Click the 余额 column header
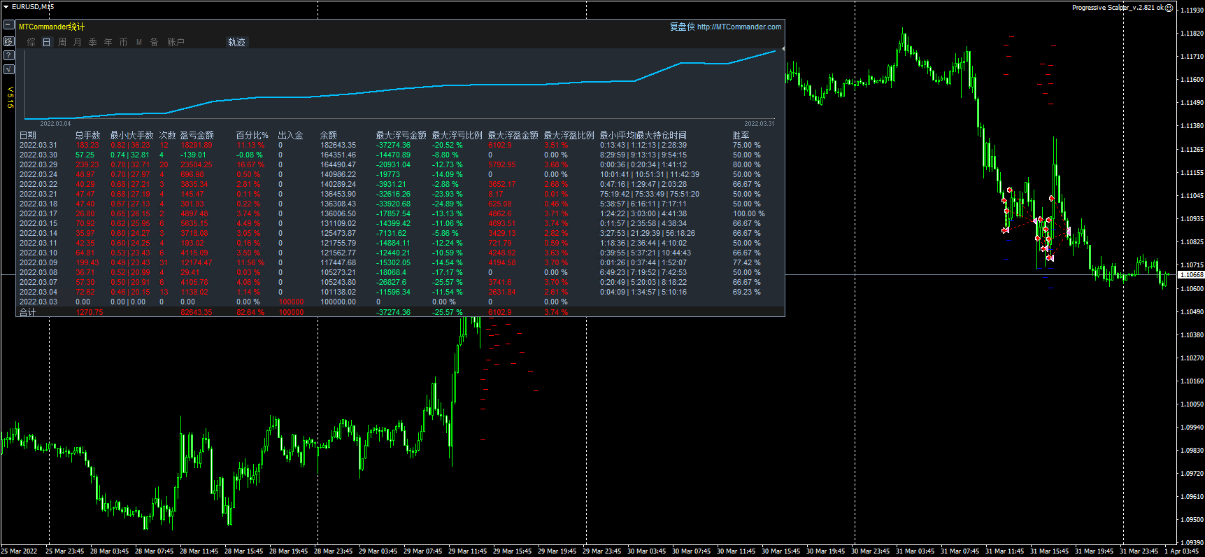This screenshot has width=1205, height=557. point(328,135)
